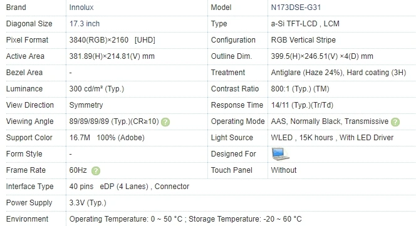Click the Operating Mode help question-mark icon
Viewport: 416px width, 226px height.
click(395, 122)
